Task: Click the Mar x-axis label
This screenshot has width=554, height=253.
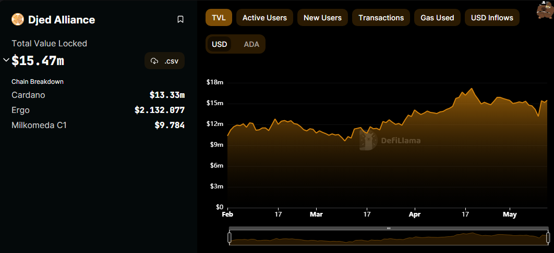Action: pos(316,214)
